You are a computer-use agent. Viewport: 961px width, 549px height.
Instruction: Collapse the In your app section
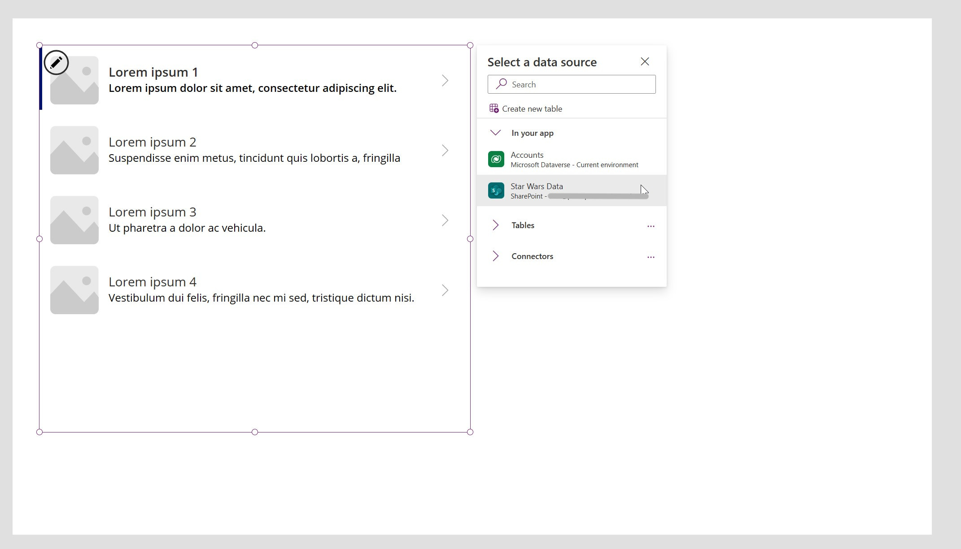pyautogui.click(x=495, y=133)
